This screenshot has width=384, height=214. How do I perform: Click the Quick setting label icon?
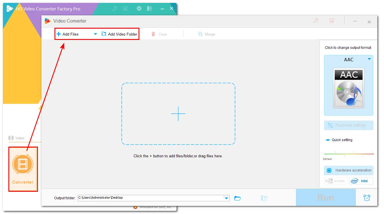click(328, 140)
